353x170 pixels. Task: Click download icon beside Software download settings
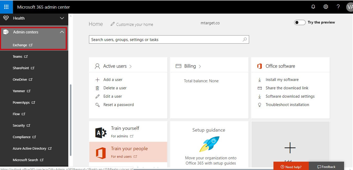(260, 96)
